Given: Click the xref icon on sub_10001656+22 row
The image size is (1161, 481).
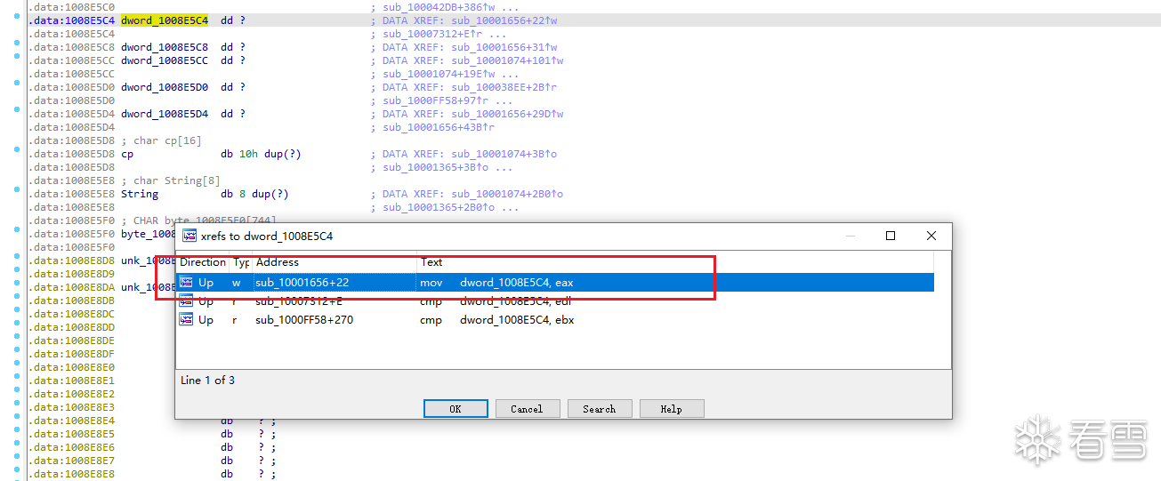Looking at the screenshot, I should [186, 282].
